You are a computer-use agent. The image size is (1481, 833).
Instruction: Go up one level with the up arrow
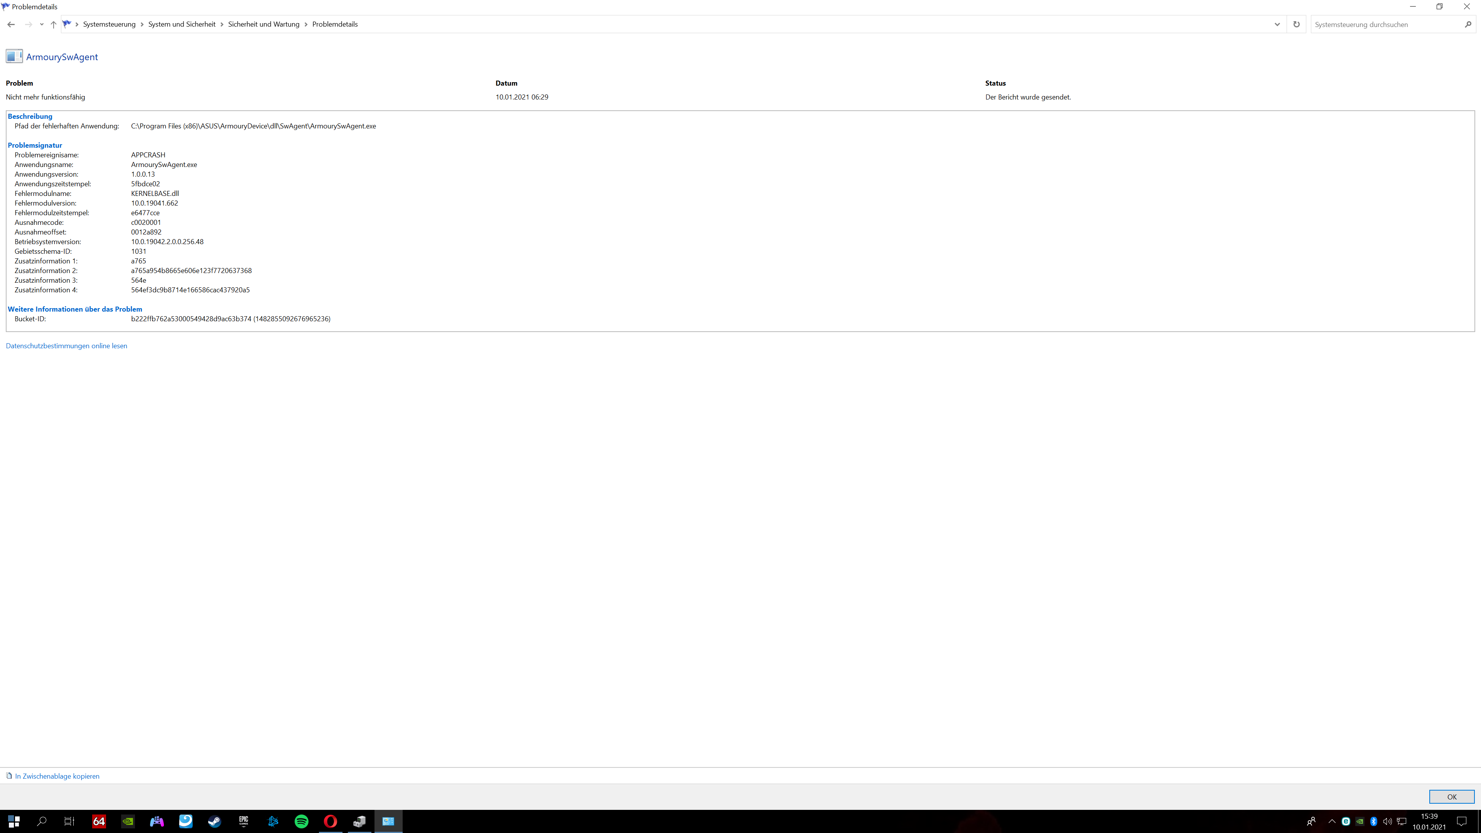[x=54, y=24]
